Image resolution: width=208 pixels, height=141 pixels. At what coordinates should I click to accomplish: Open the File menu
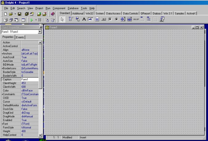pyautogui.click(x=6, y=8)
